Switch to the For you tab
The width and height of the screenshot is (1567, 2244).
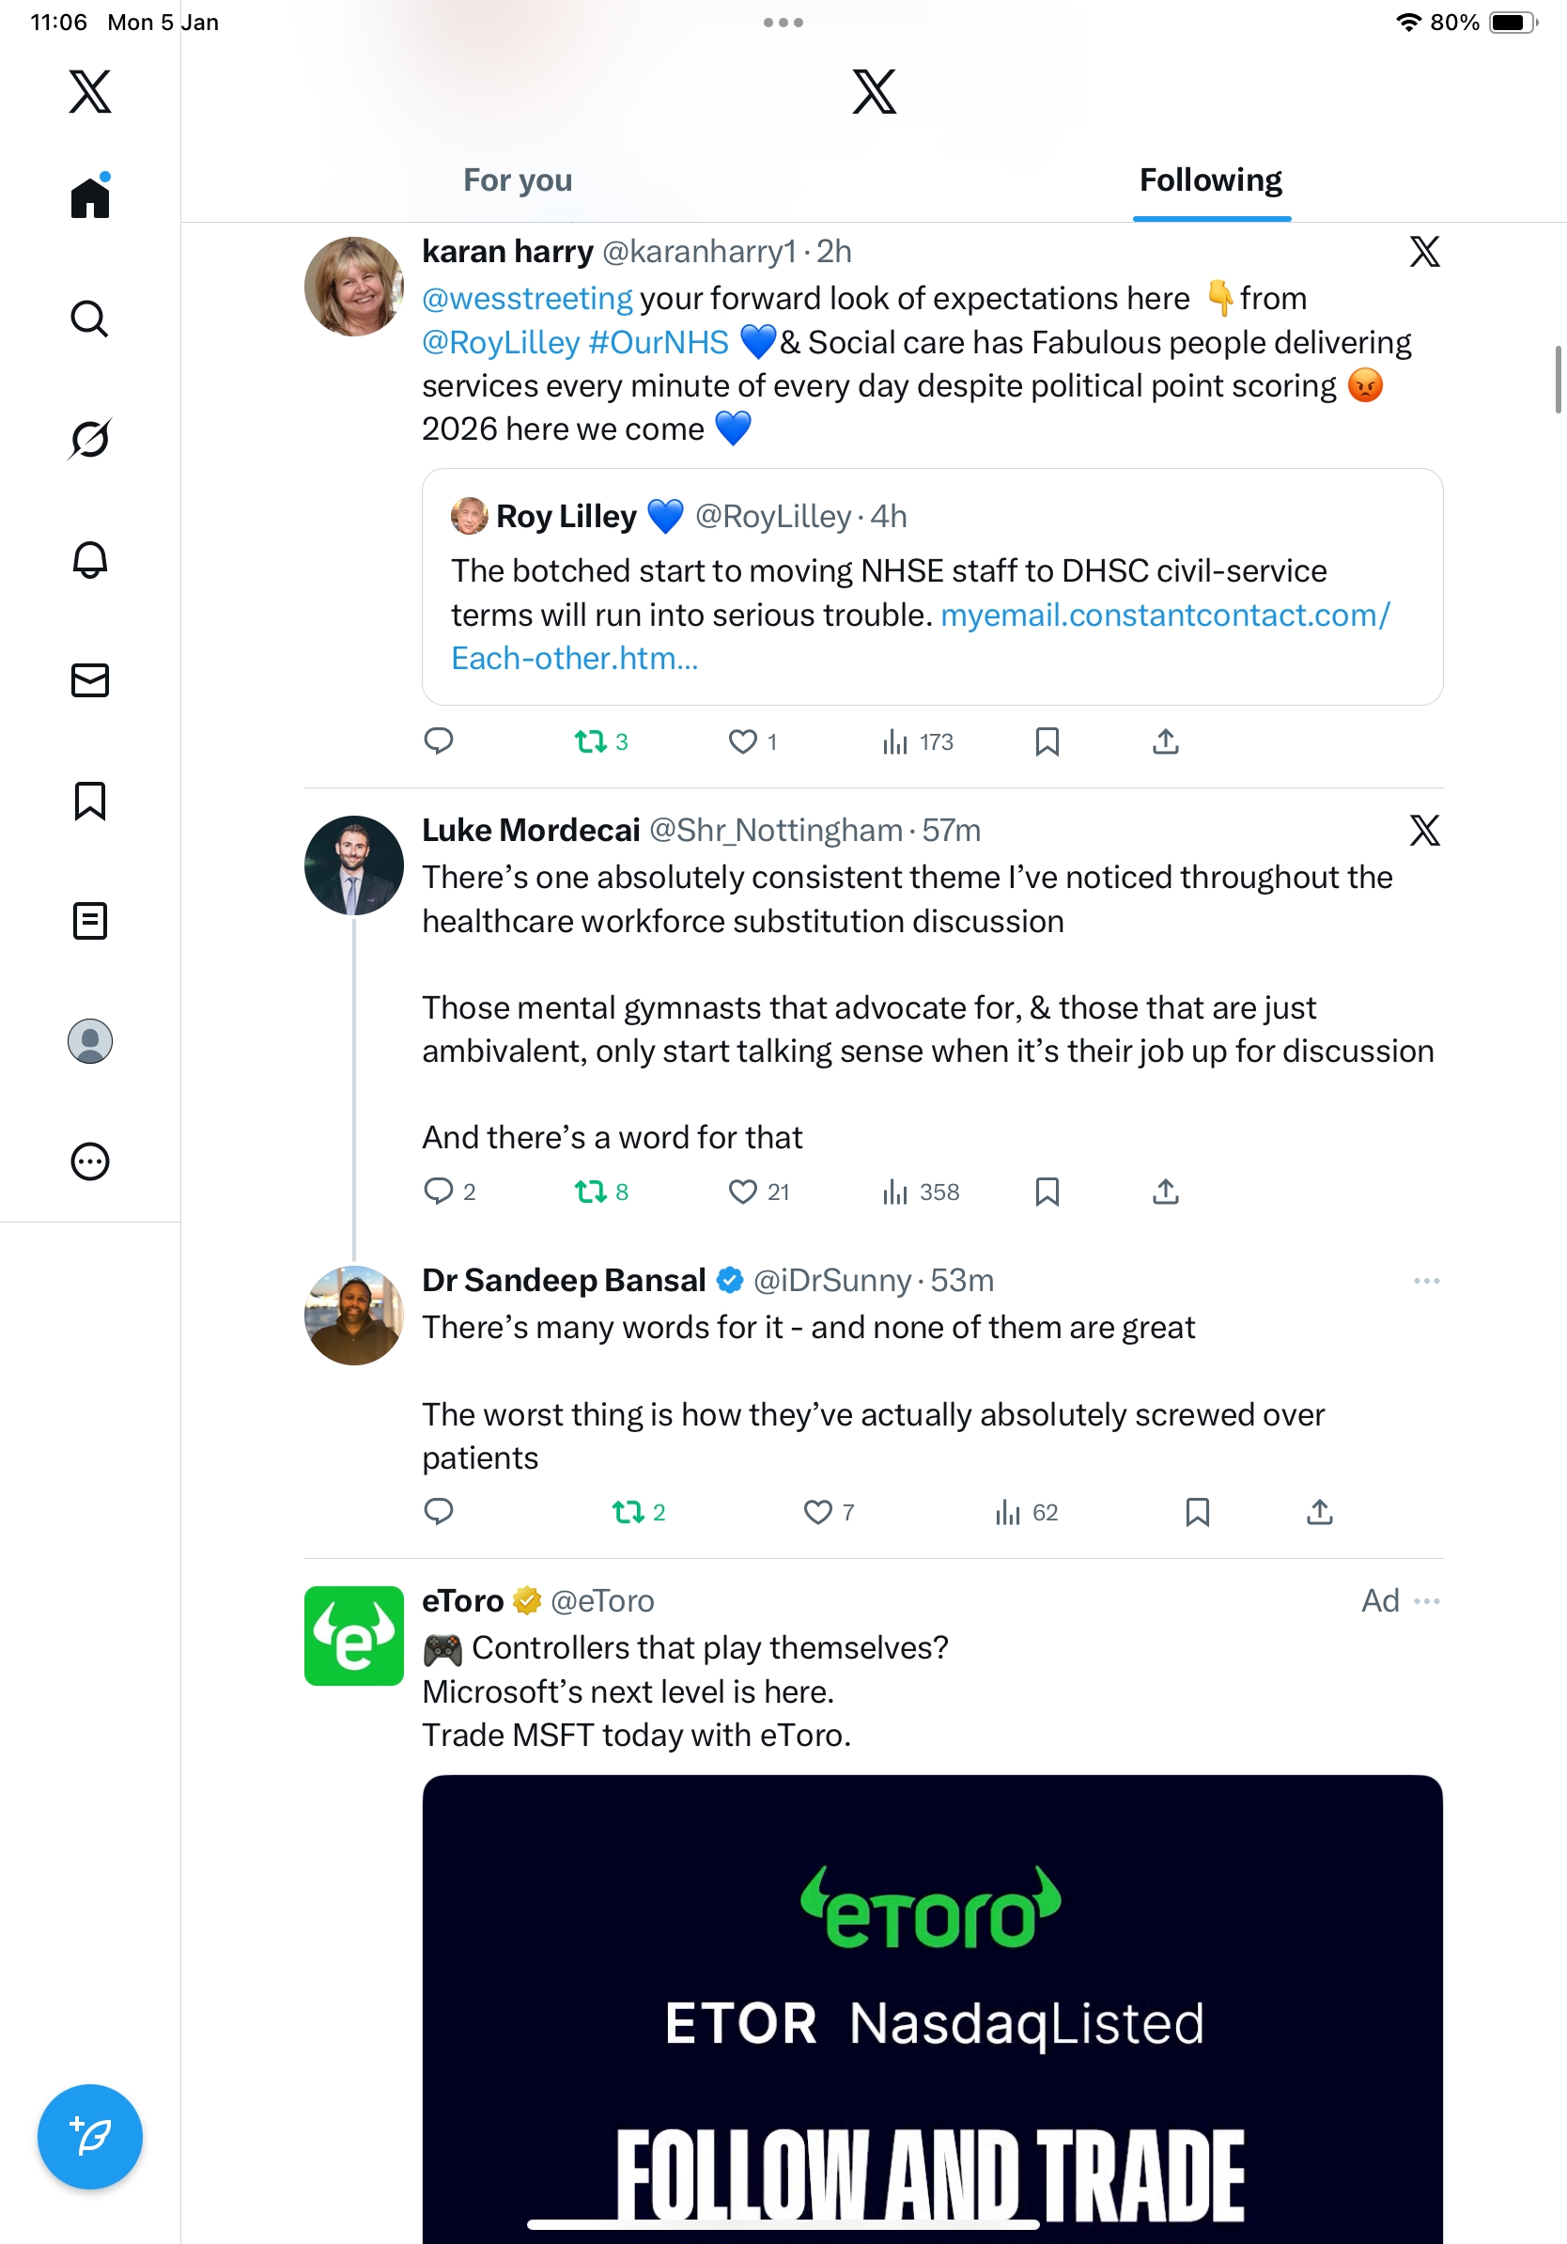518,180
